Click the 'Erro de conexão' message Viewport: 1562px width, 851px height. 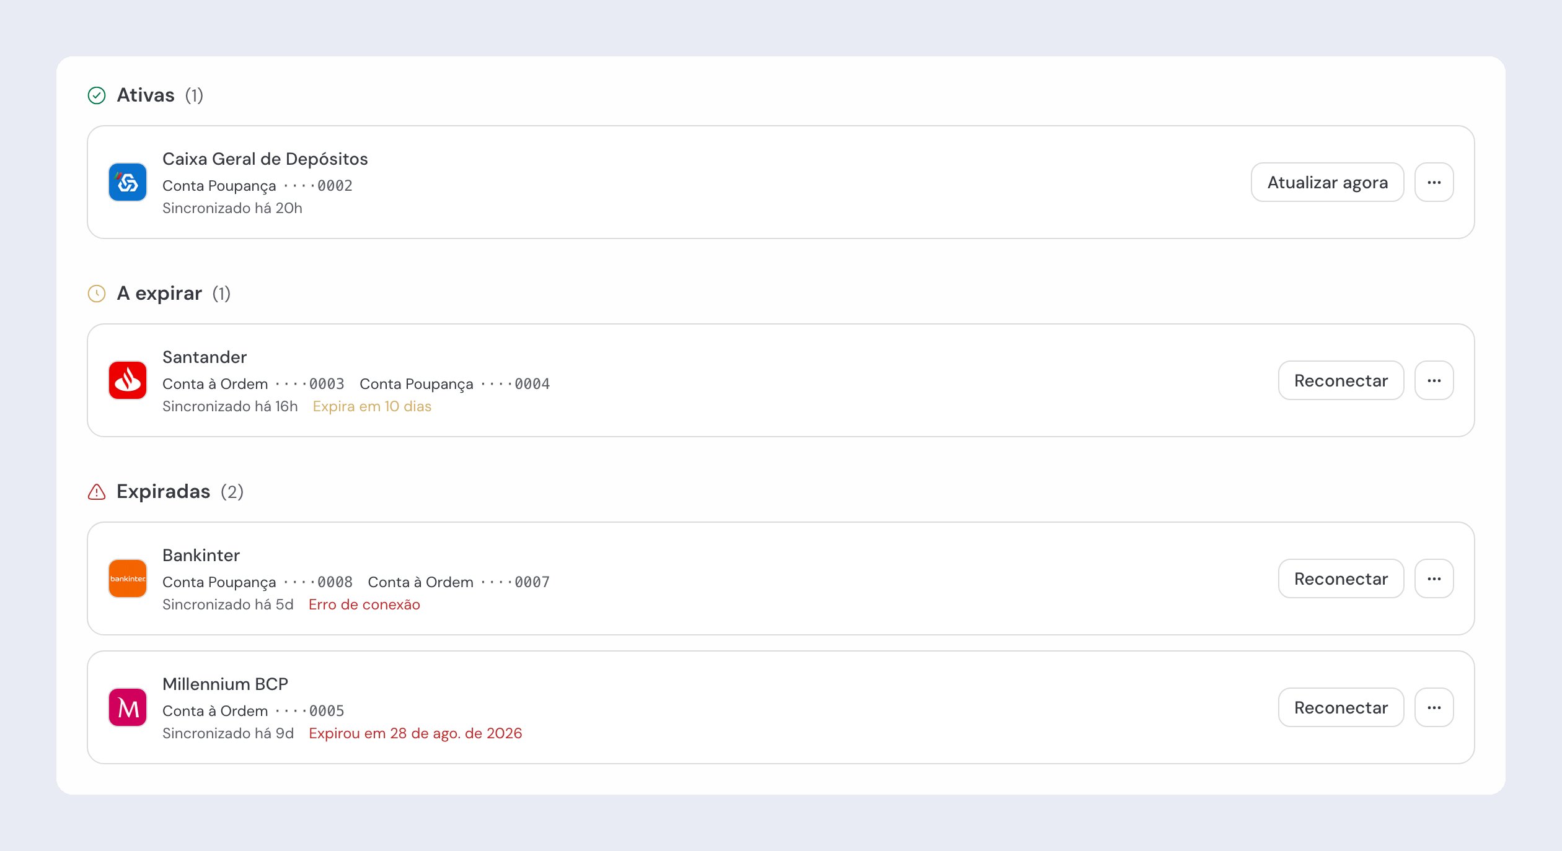[364, 604]
